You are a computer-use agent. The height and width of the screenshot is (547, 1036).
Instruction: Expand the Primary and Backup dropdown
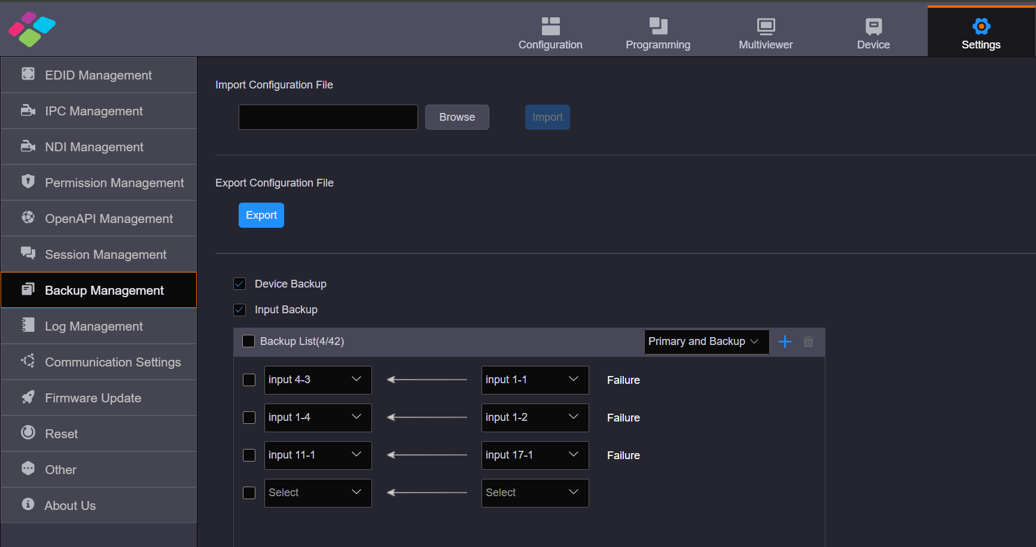(x=706, y=341)
